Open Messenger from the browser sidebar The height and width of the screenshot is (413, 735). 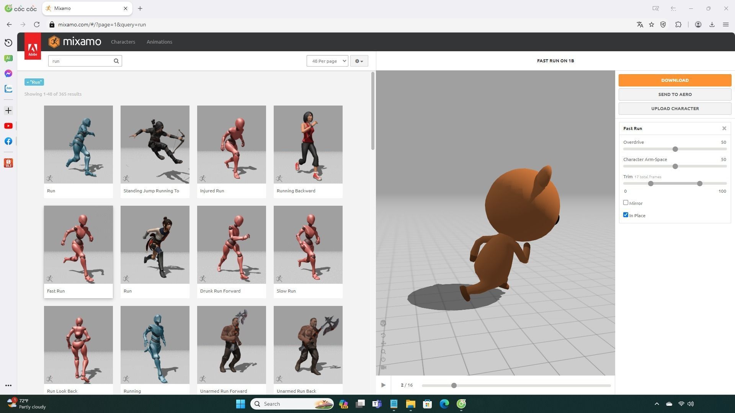tap(8, 73)
